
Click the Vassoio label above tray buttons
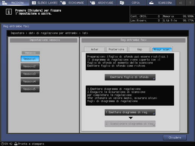tap(31, 53)
